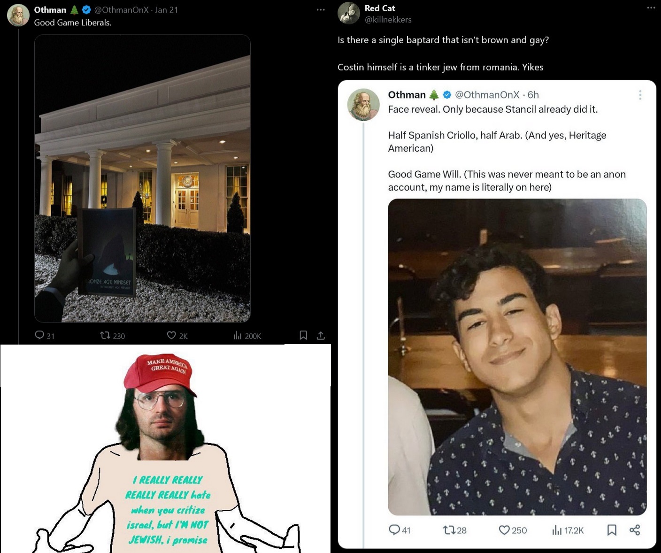Open three-dot menu on left Othman tweet
The height and width of the screenshot is (553, 661).
(321, 10)
